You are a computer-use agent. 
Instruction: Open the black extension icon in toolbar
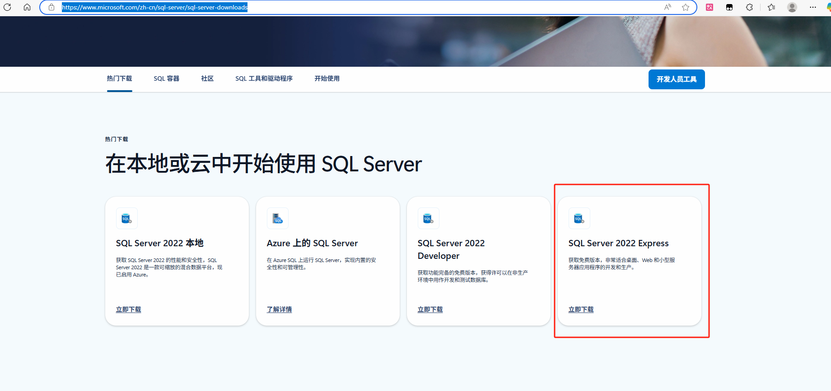pos(729,7)
